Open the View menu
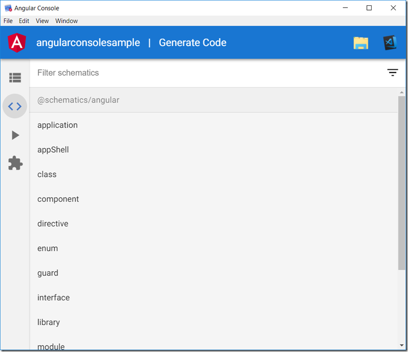Viewport: 408px width, 352px height. (42, 21)
